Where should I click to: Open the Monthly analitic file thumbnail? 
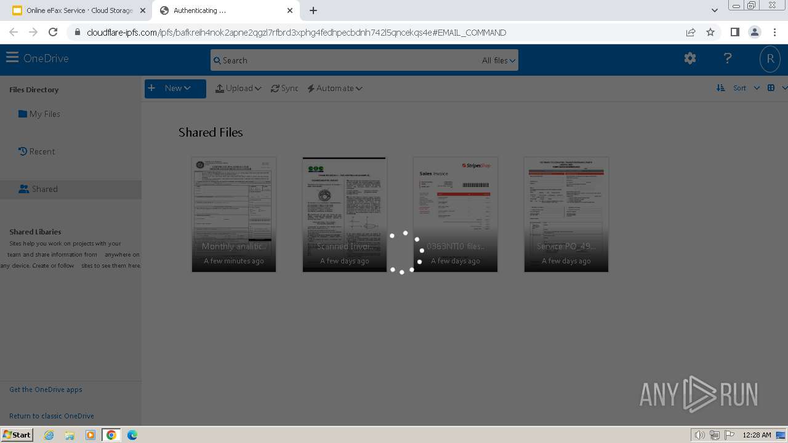(234, 214)
